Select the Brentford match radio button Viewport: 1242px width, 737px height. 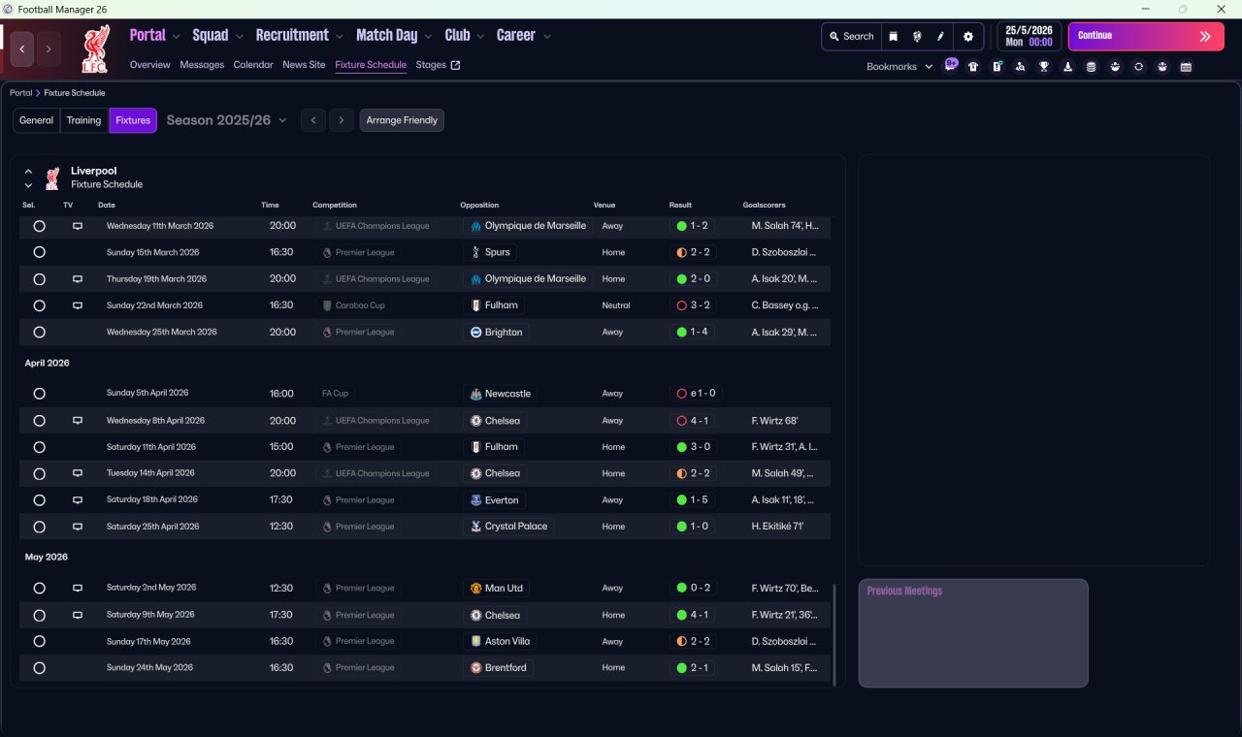coord(39,668)
